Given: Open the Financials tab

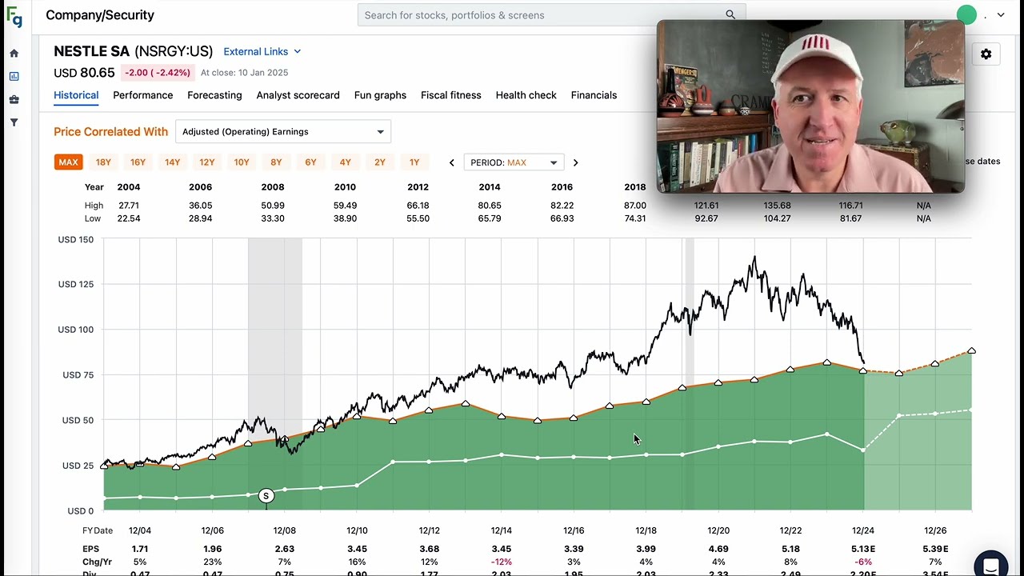Looking at the screenshot, I should (x=594, y=95).
